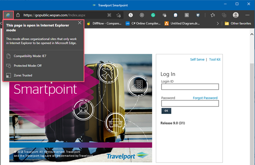The image size is (255, 165).
Task: Click the Login ID input field
Action: (x=190, y=87)
